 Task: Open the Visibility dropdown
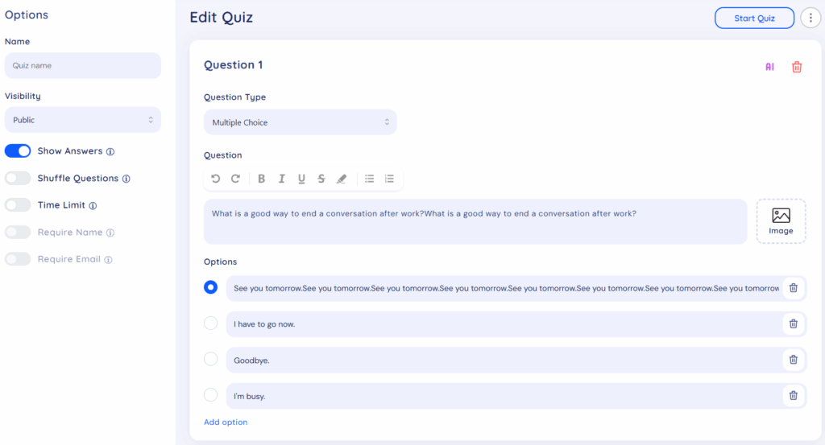[83, 120]
